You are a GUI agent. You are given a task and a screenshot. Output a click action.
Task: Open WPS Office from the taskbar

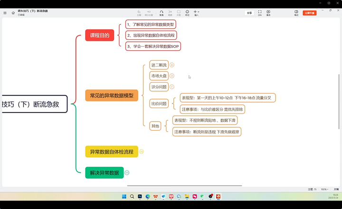pos(155,196)
